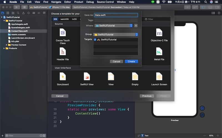This screenshot has height=138, width=222.
Task: Open the Source Control navigator
Action: (x=8, y=13)
